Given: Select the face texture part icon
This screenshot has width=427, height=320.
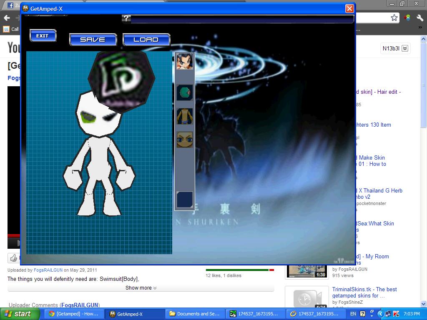Looking at the screenshot, I should [185, 140].
